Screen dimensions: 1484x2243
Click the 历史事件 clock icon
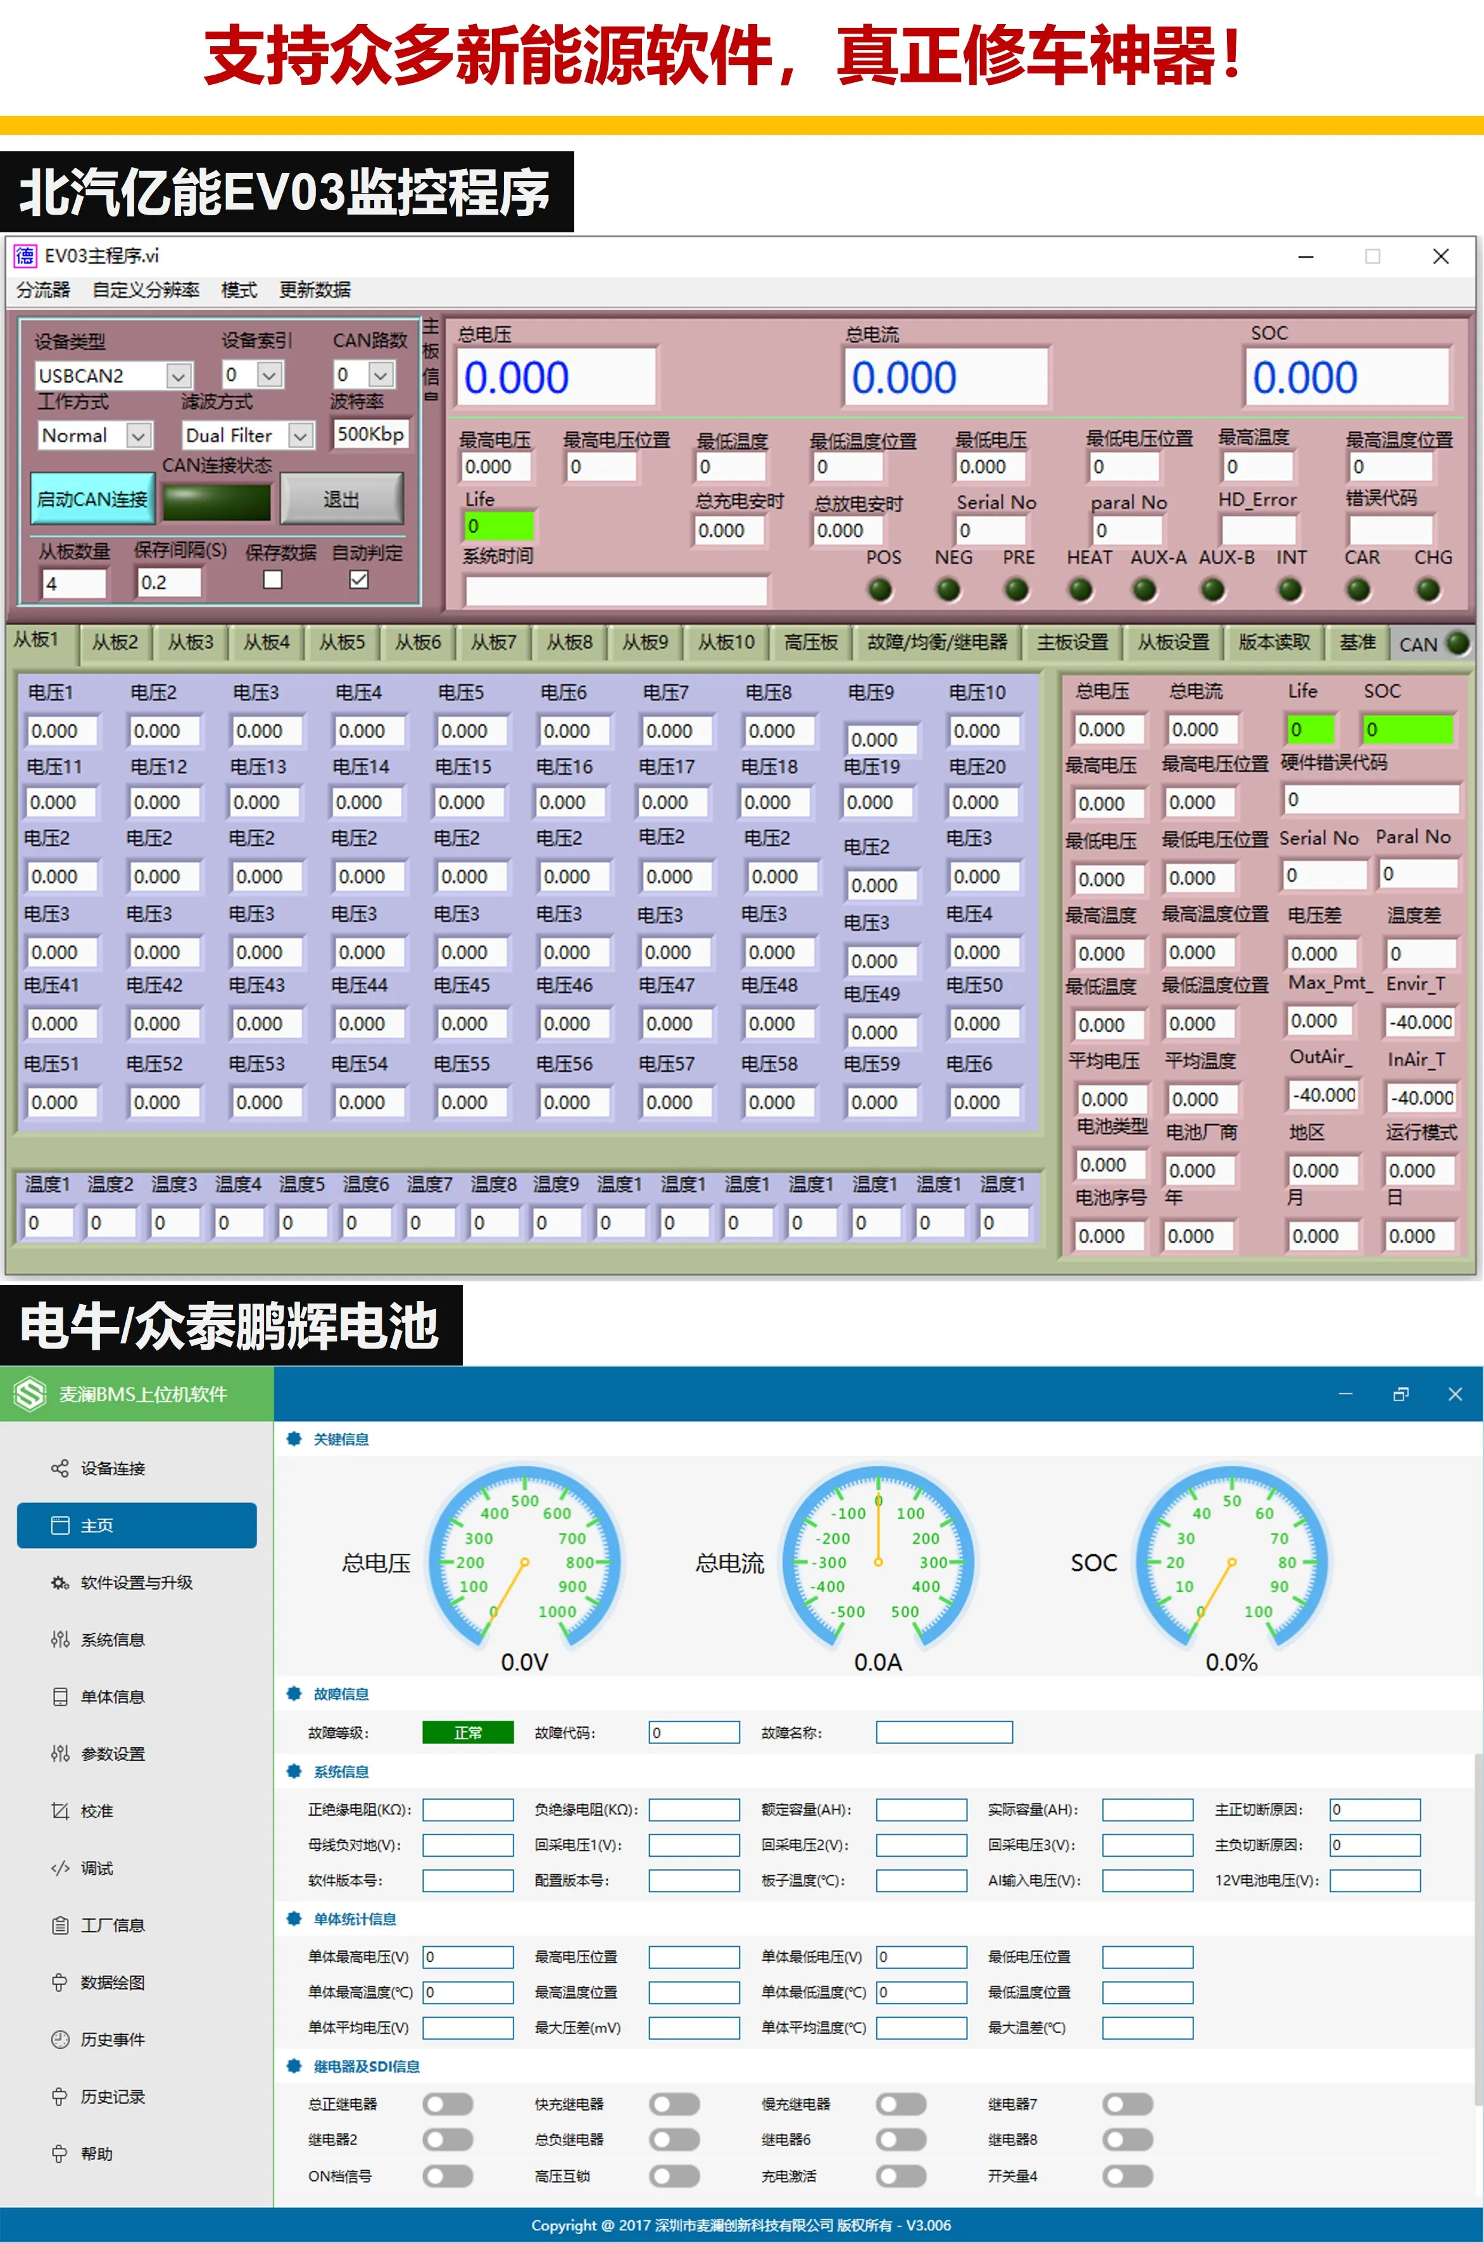[60, 2039]
